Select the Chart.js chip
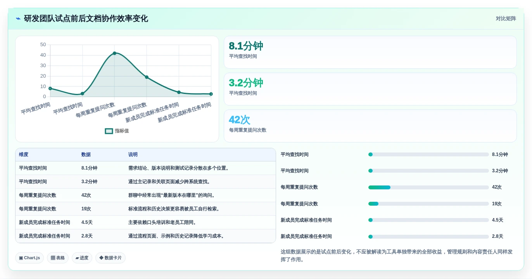The width and height of the screenshot is (532, 279). 29,258
